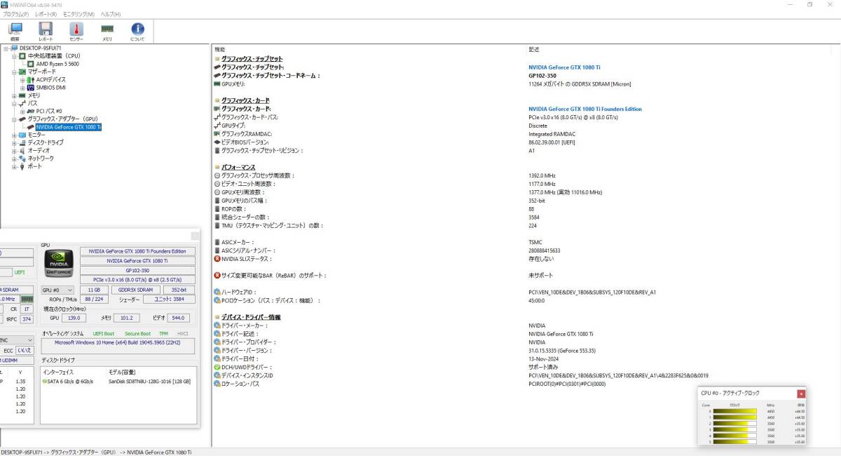Click the memory icon beside GPUメモリ row
The image size is (841, 456).
point(217,84)
